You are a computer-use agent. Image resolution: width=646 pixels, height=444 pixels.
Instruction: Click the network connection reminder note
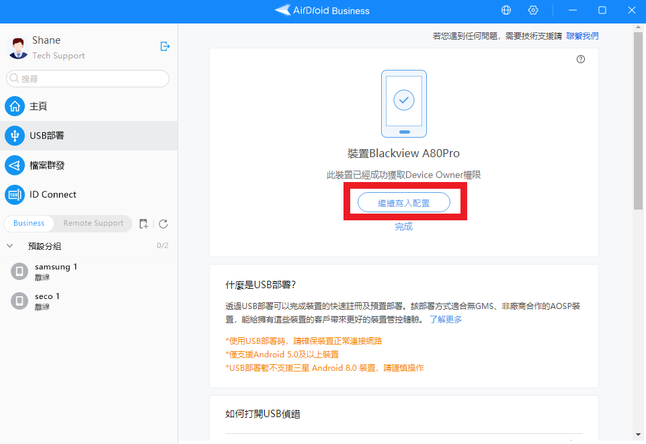click(x=304, y=341)
